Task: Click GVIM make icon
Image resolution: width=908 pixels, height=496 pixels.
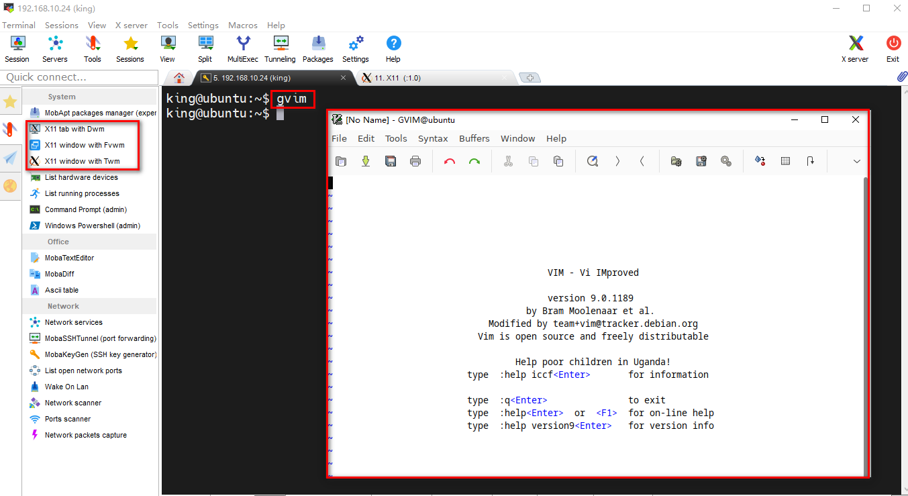Action: point(760,161)
